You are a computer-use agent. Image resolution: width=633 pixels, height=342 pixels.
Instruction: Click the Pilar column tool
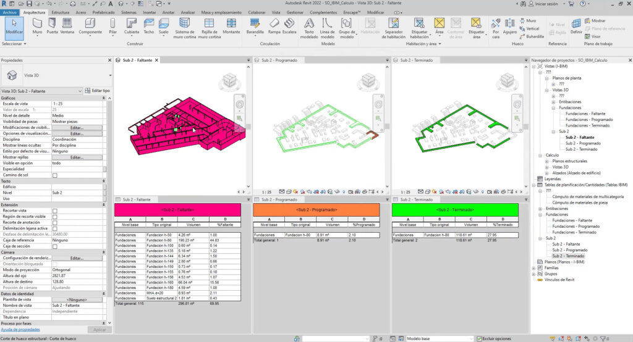113,26
